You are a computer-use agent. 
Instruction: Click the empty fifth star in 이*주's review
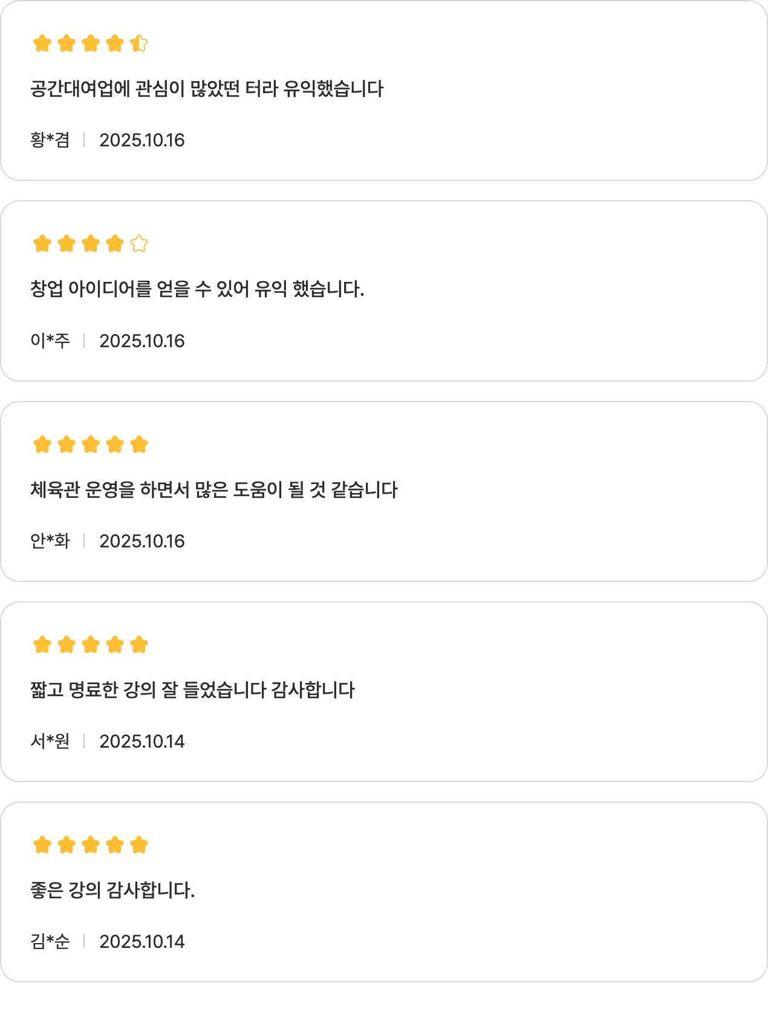point(139,244)
